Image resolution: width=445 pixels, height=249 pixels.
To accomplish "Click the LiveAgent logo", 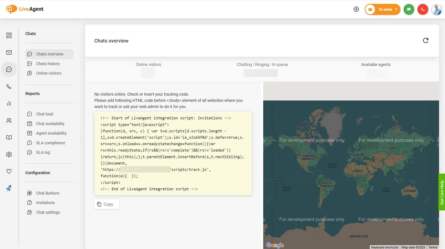I will pyautogui.click(x=25, y=9).
